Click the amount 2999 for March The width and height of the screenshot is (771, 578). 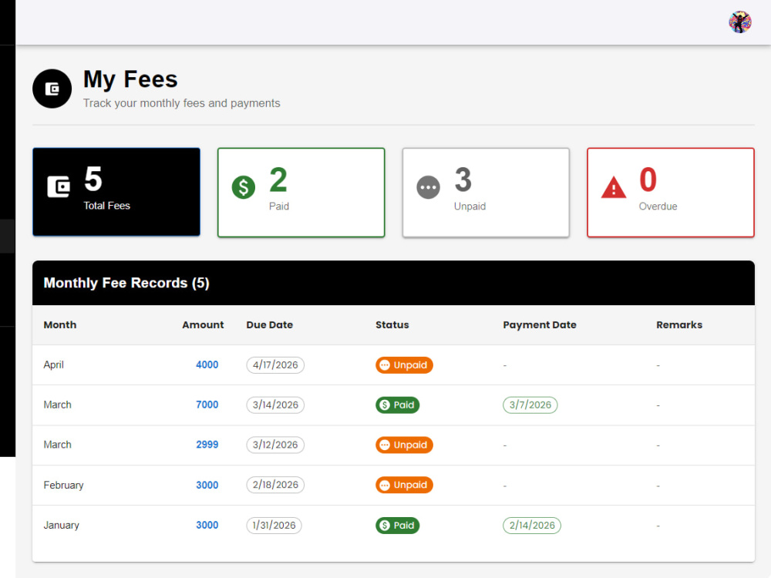click(x=207, y=445)
